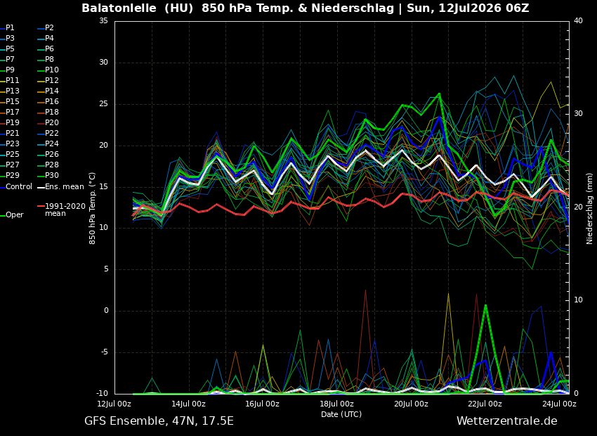Click the P18 legend entry
The image size is (597, 436).
(x=48, y=112)
